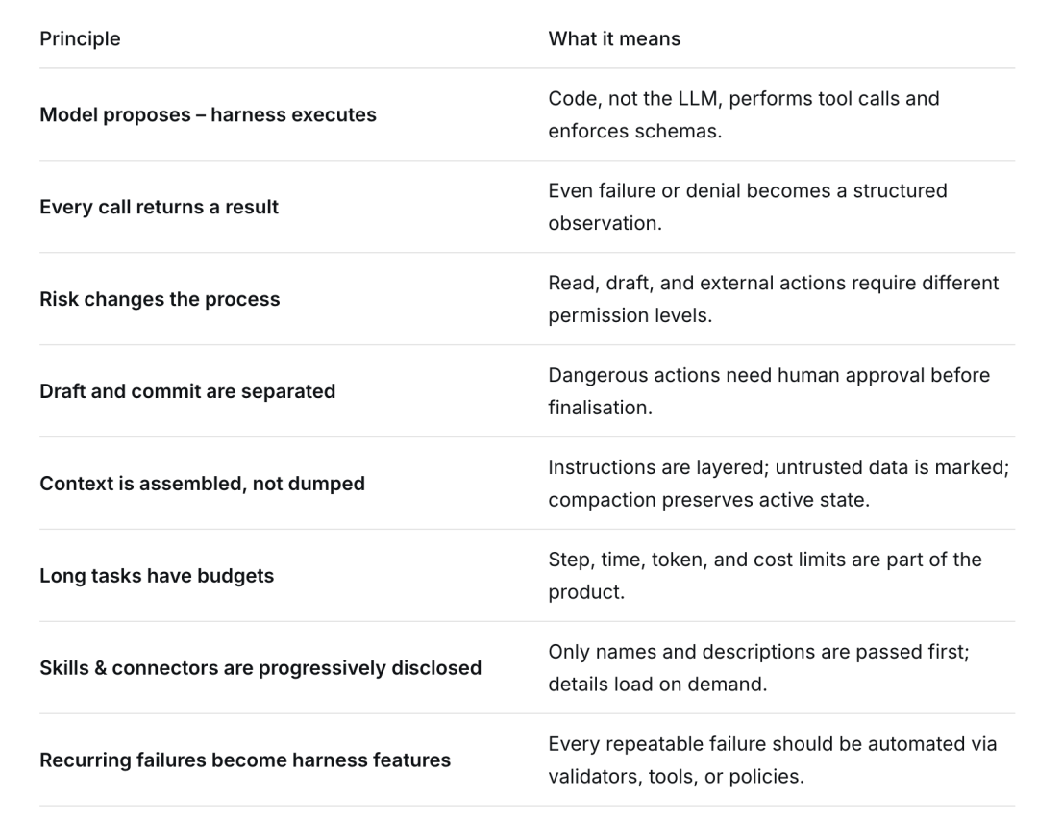Click 'Long tasks have budgets' principle
Screen dimensions: 1038x822
157,576
